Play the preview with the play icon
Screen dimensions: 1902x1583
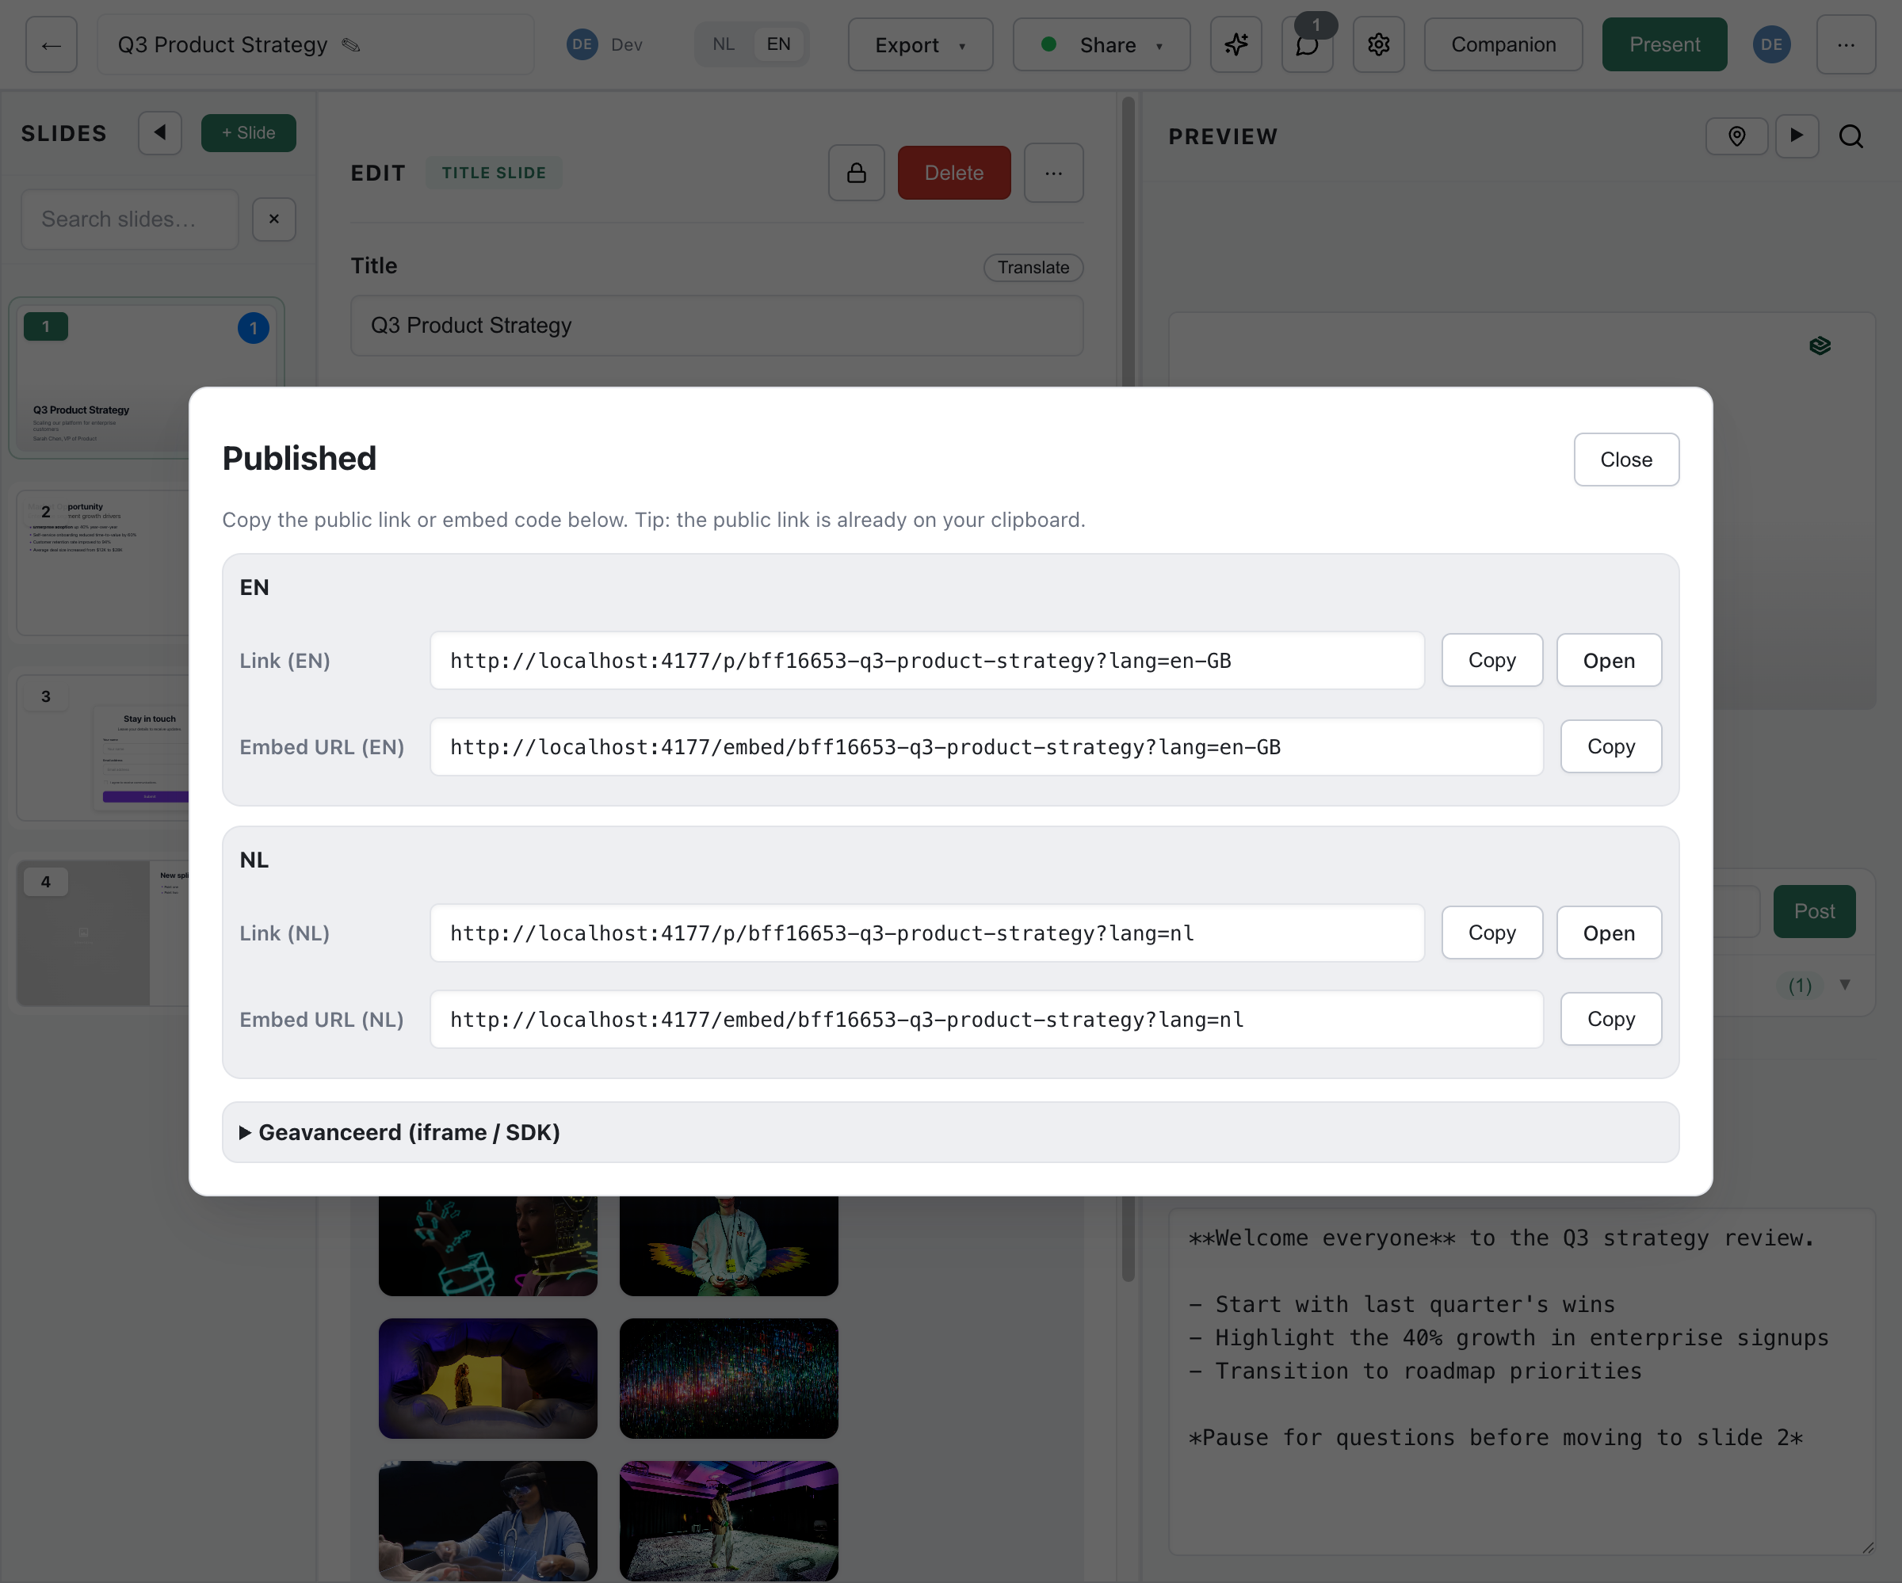(x=1797, y=135)
